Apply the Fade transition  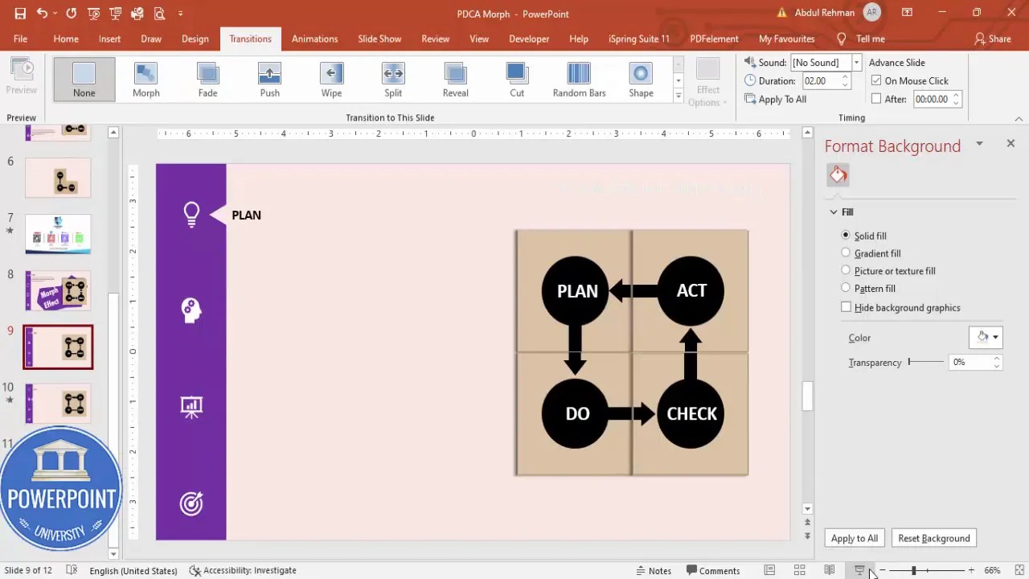[207, 80]
